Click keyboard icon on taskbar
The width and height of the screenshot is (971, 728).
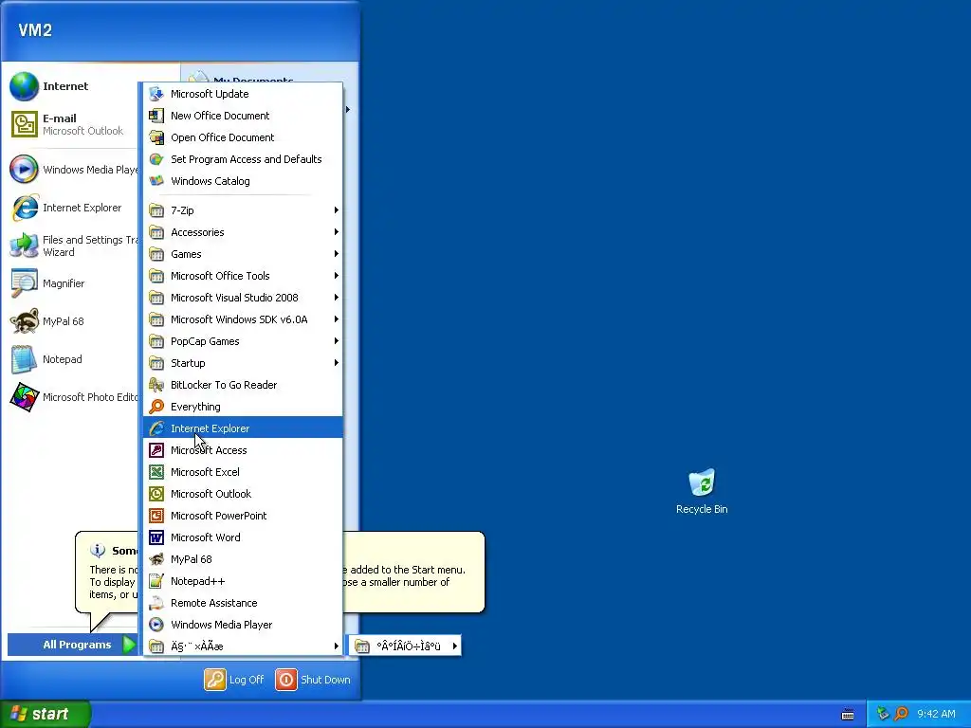pyautogui.click(x=848, y=715)
